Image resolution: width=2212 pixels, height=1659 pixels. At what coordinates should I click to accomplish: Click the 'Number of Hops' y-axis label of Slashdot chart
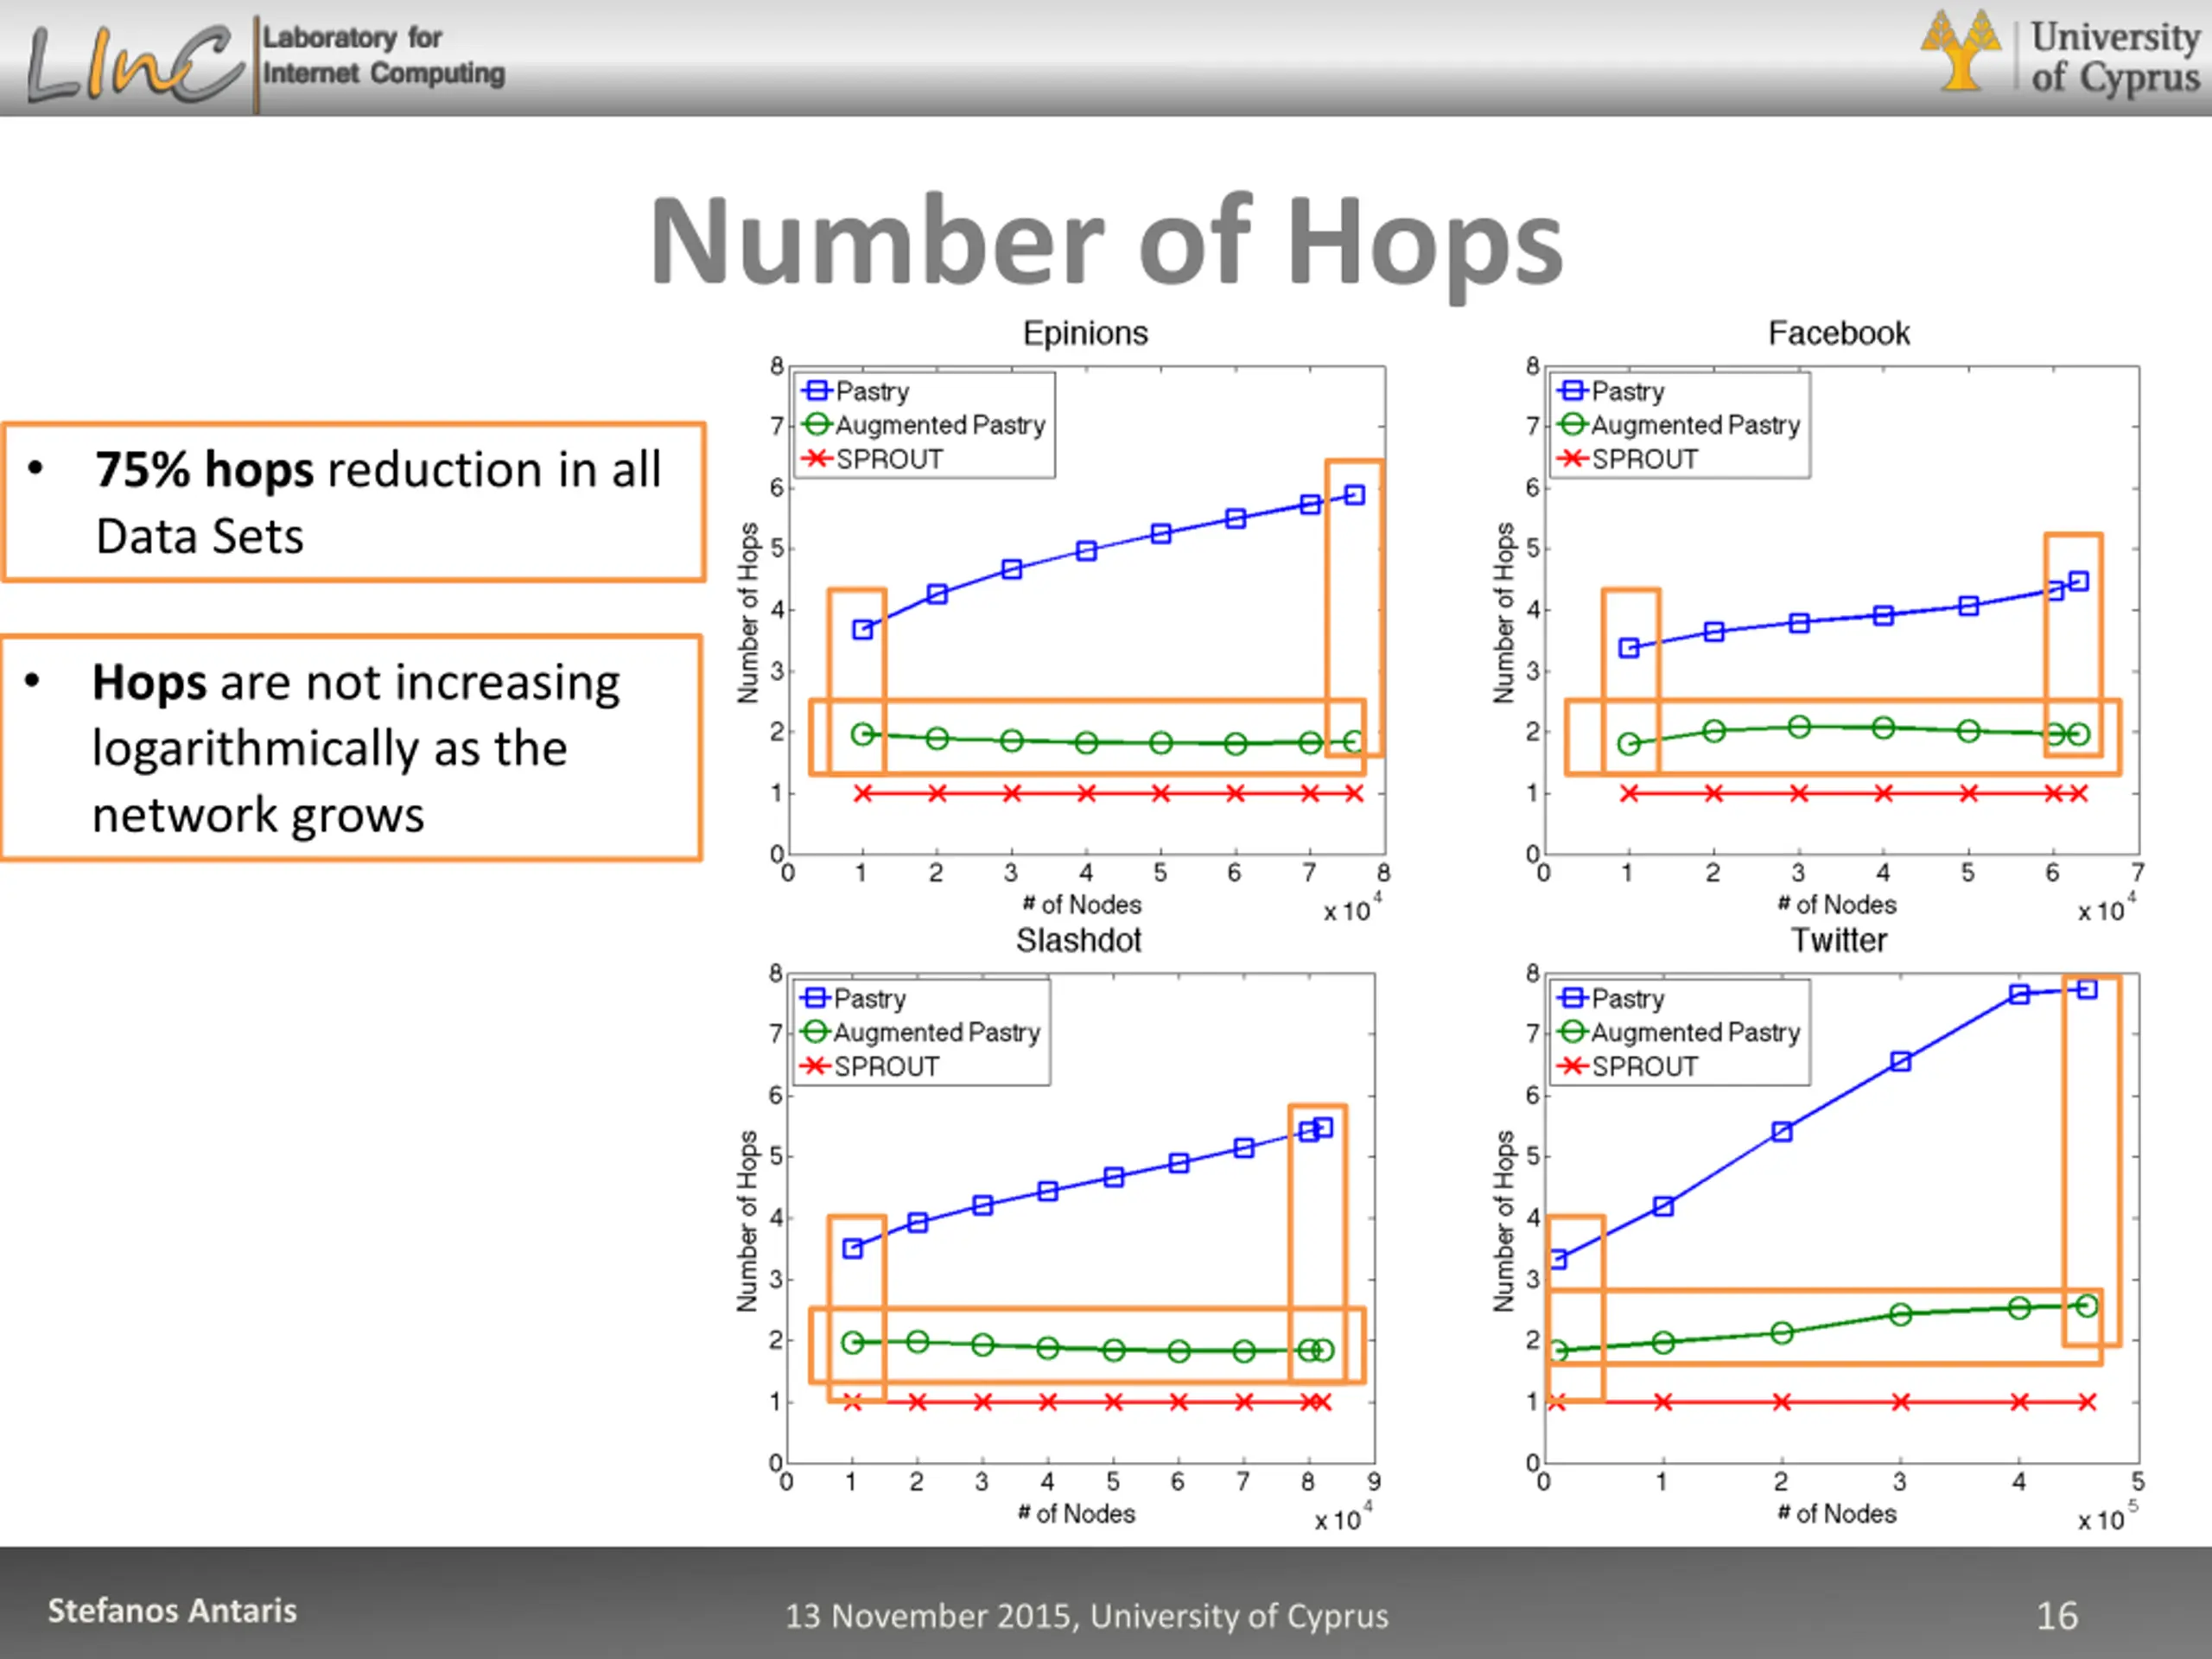[x=747, y=1221]
